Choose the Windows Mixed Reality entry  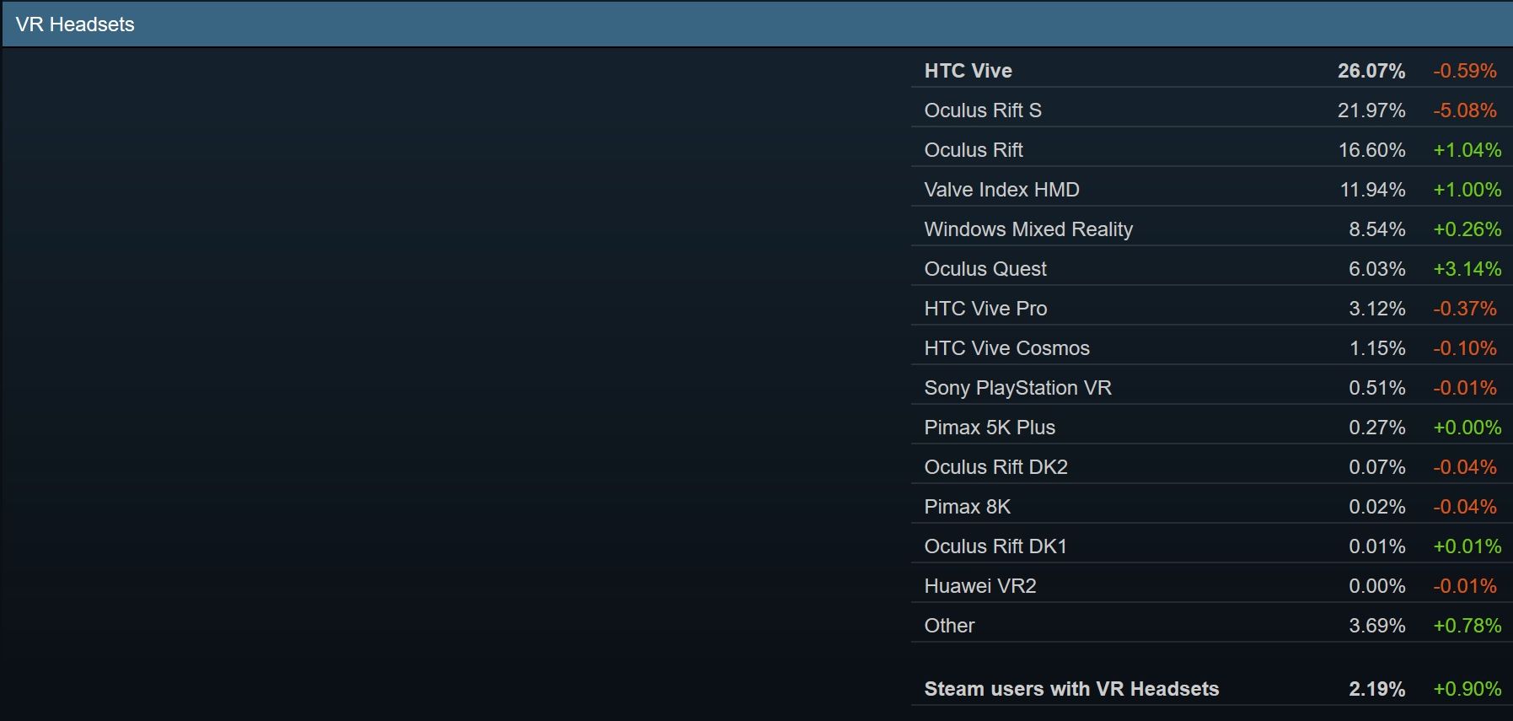[x=1027, y=229]
